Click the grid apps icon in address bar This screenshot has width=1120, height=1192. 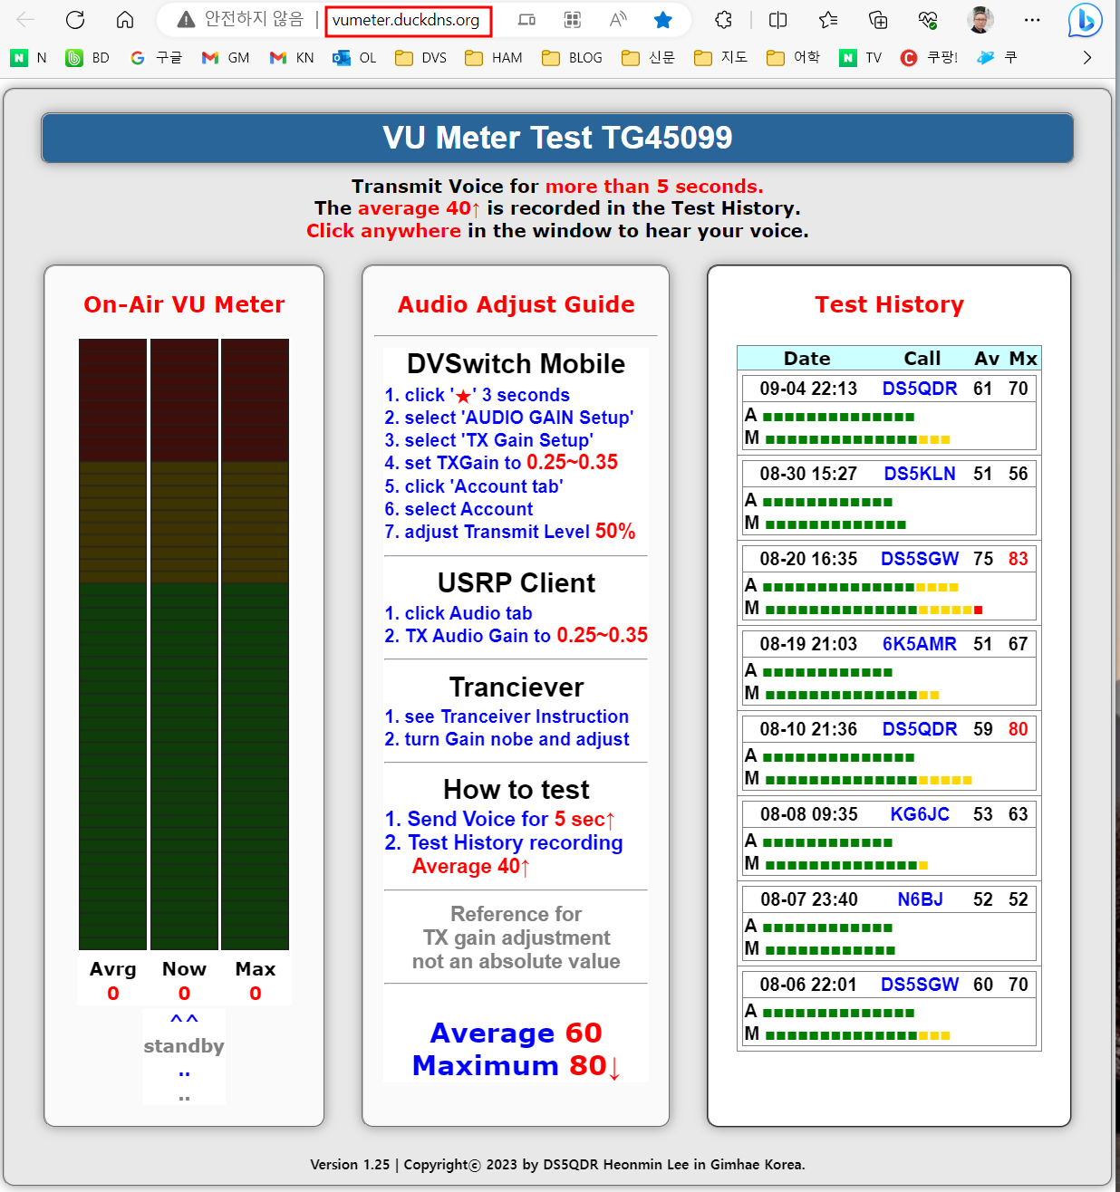[573, 19]
